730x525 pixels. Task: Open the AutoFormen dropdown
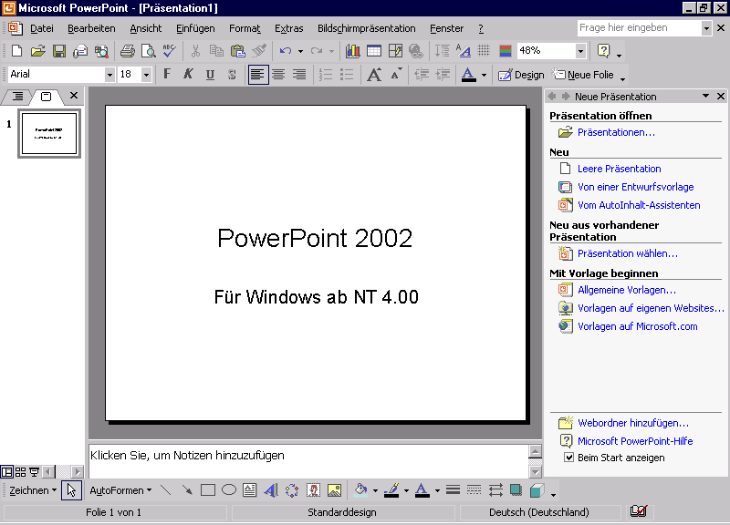pos(120,490)
